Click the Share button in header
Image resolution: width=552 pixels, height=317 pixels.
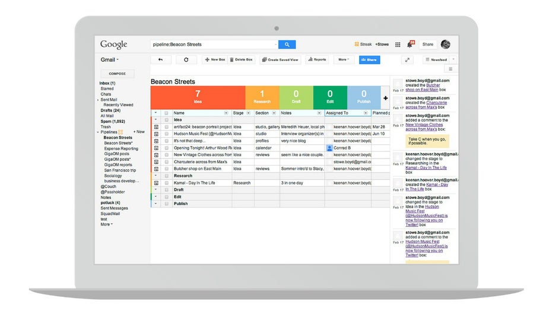point(428,45)
